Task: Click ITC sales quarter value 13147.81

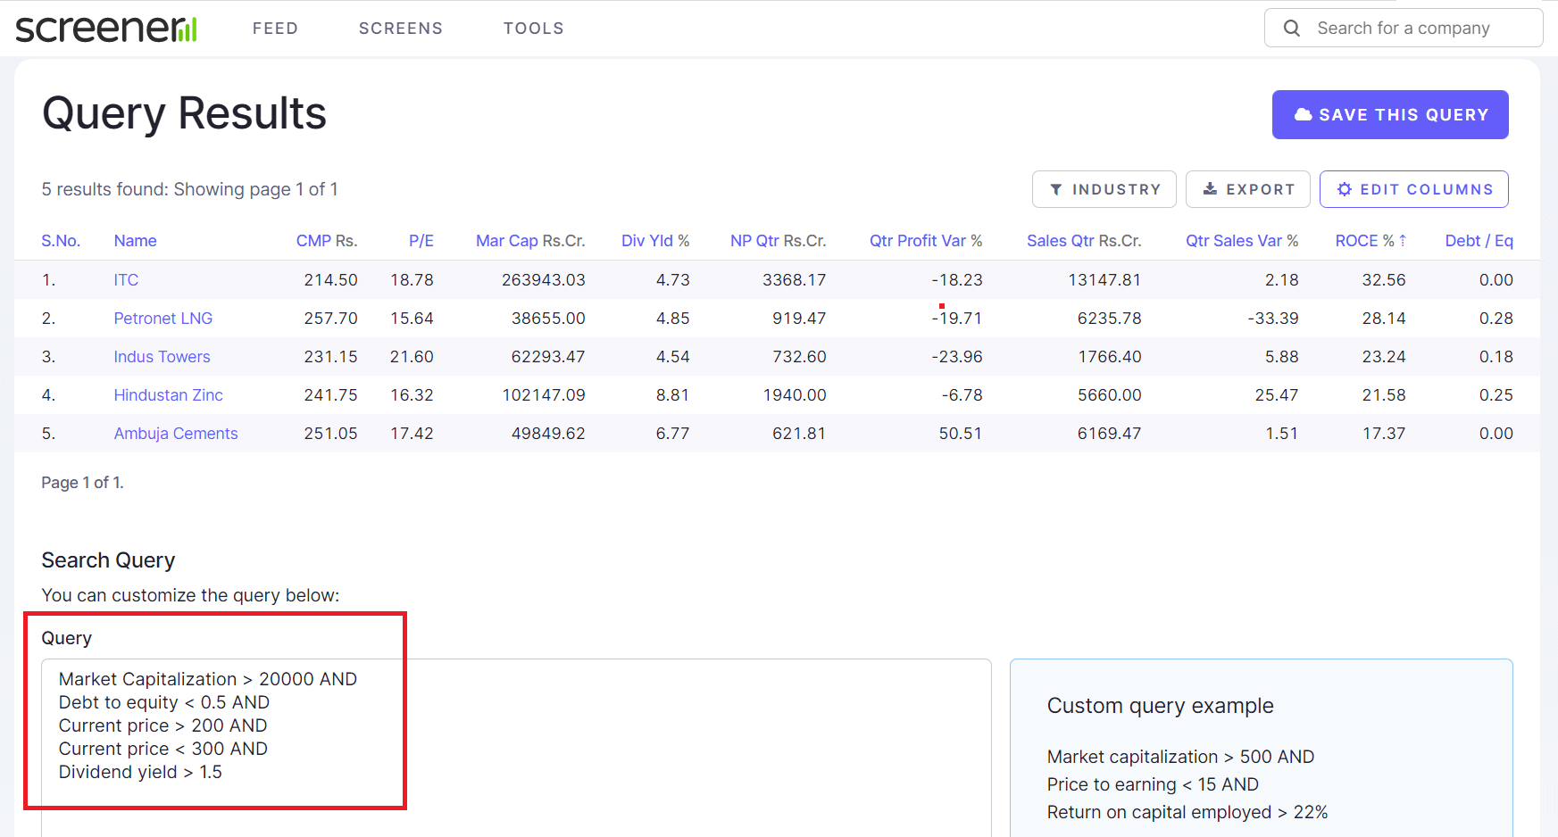Action: (1104, 280)
